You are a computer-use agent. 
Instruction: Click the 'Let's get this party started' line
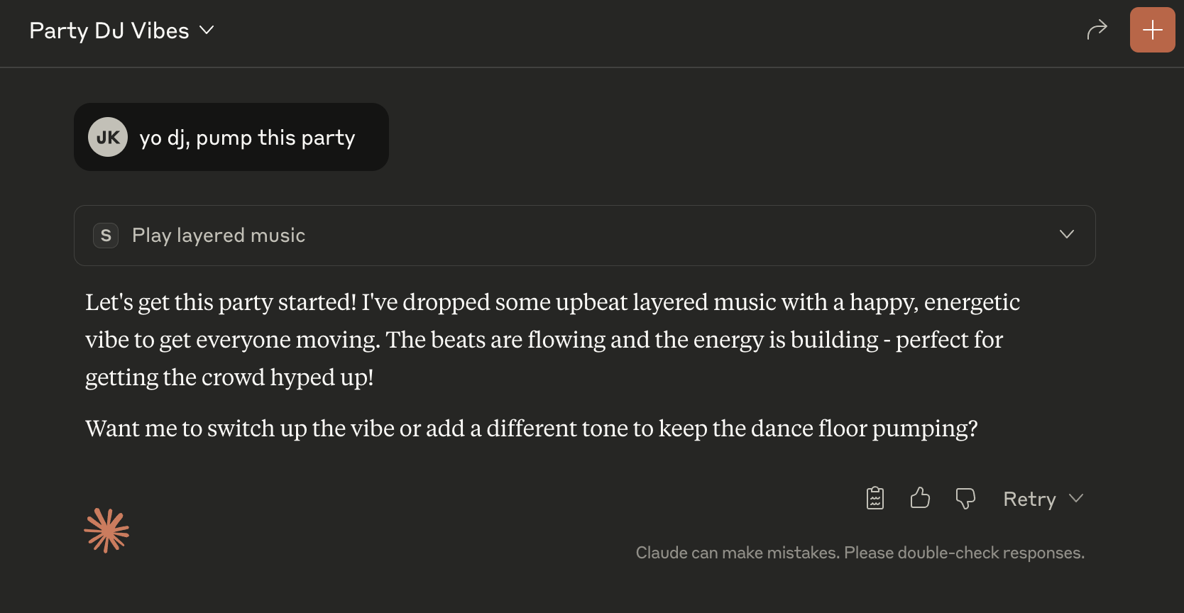(x=552, y=302)
